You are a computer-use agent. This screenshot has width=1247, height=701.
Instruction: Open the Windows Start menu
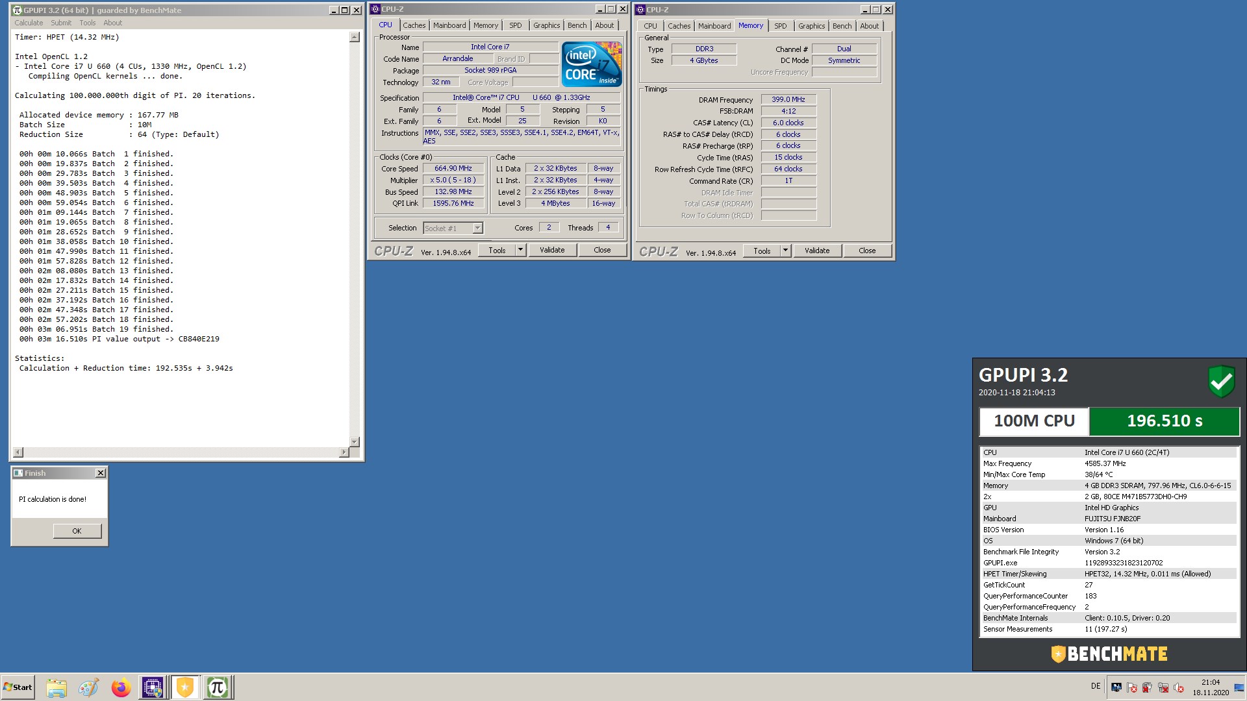pyautogui.click(x=18, y=687)
